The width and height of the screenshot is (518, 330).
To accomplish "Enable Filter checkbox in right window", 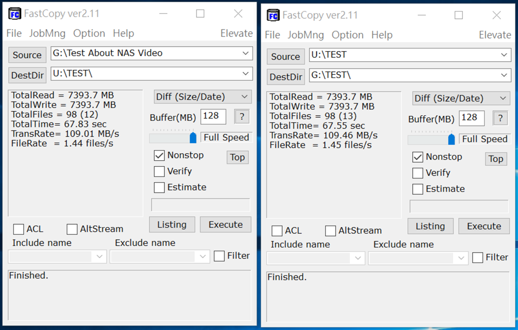I will coord(478,258).
